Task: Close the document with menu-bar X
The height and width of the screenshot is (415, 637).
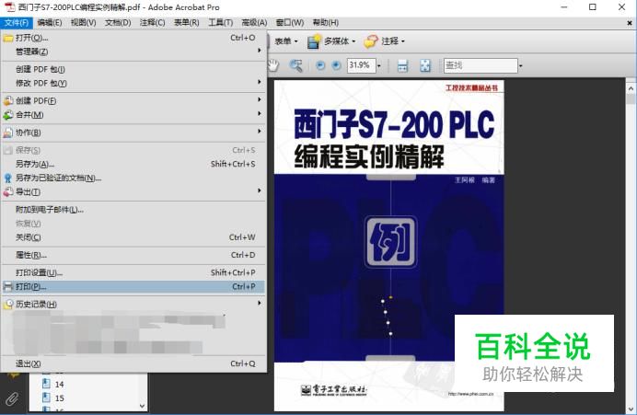Action: click(630, 23)
